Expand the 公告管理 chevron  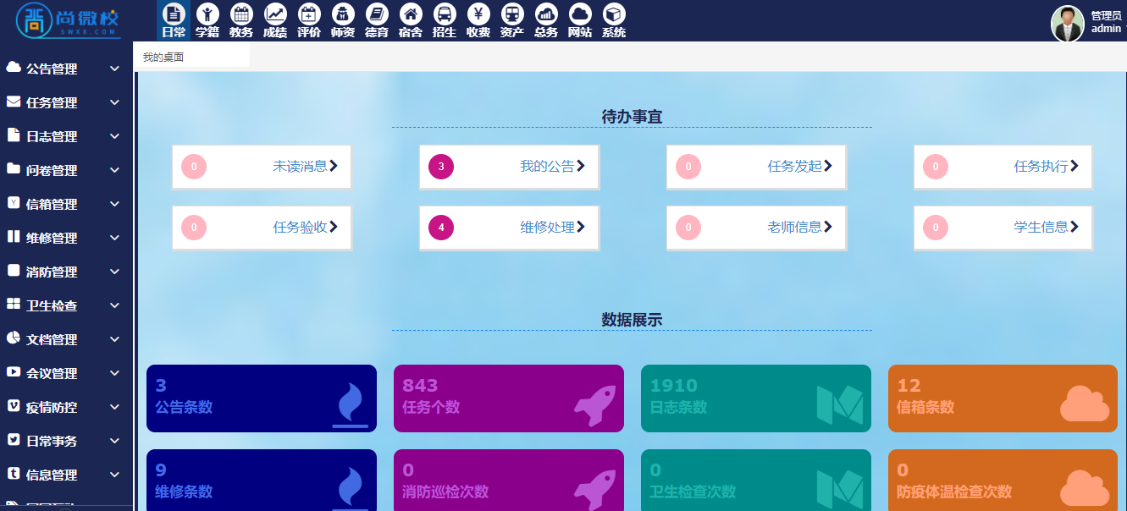pyautogui.click(x=115, y=69)
